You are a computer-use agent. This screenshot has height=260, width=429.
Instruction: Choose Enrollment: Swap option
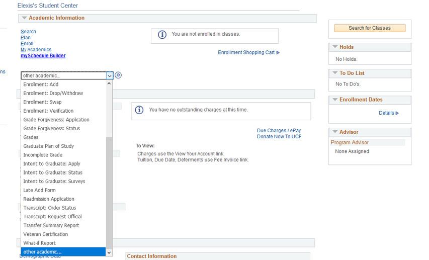click(x=63, y=102)
